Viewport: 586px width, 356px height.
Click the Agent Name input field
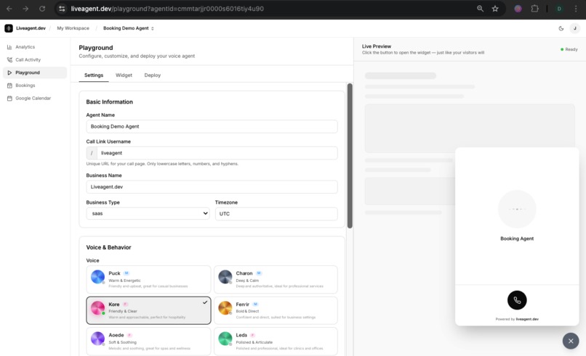212,126
